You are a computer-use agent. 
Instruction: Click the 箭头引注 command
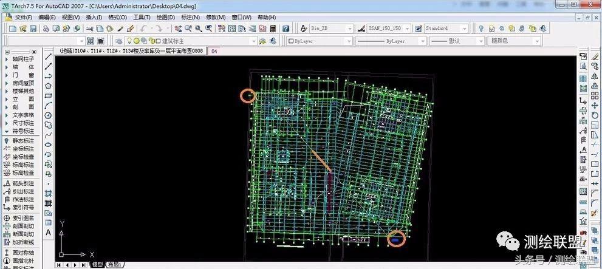[22, 183]
